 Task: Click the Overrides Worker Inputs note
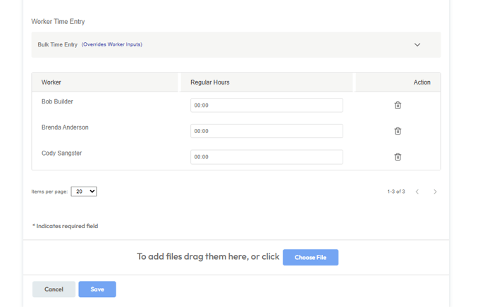point(111,44)
